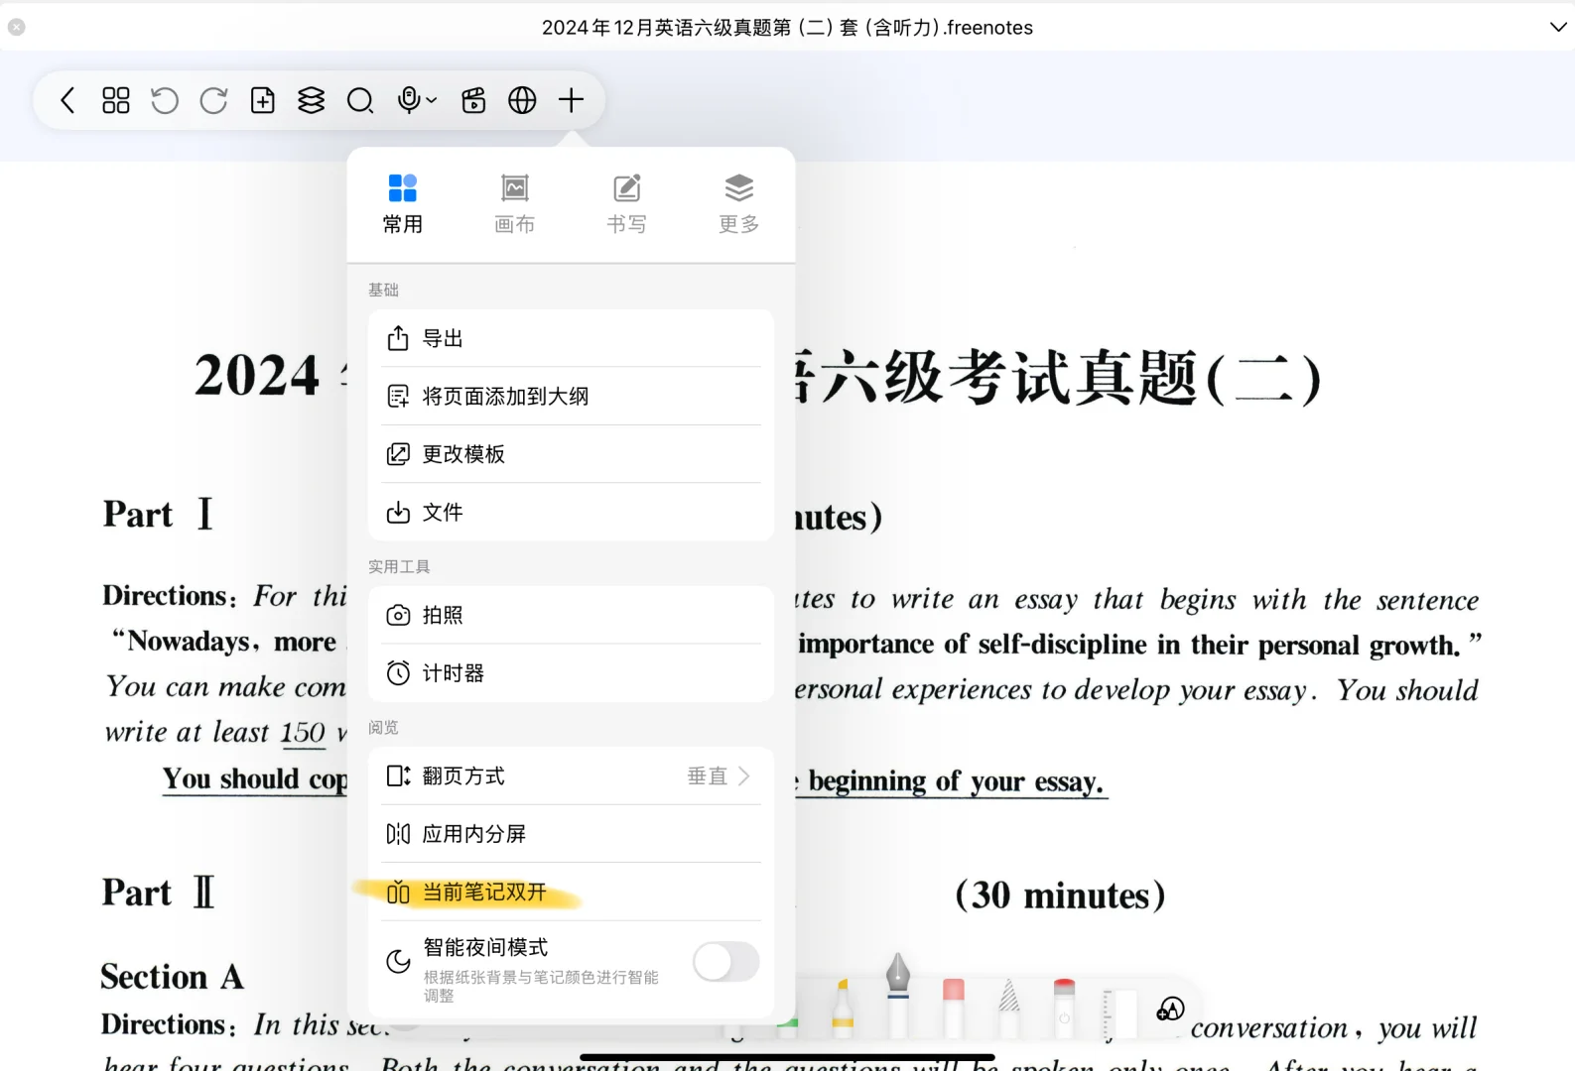
Task: Expand the 垂直 option chevron
Action: (x=743, y=775)
